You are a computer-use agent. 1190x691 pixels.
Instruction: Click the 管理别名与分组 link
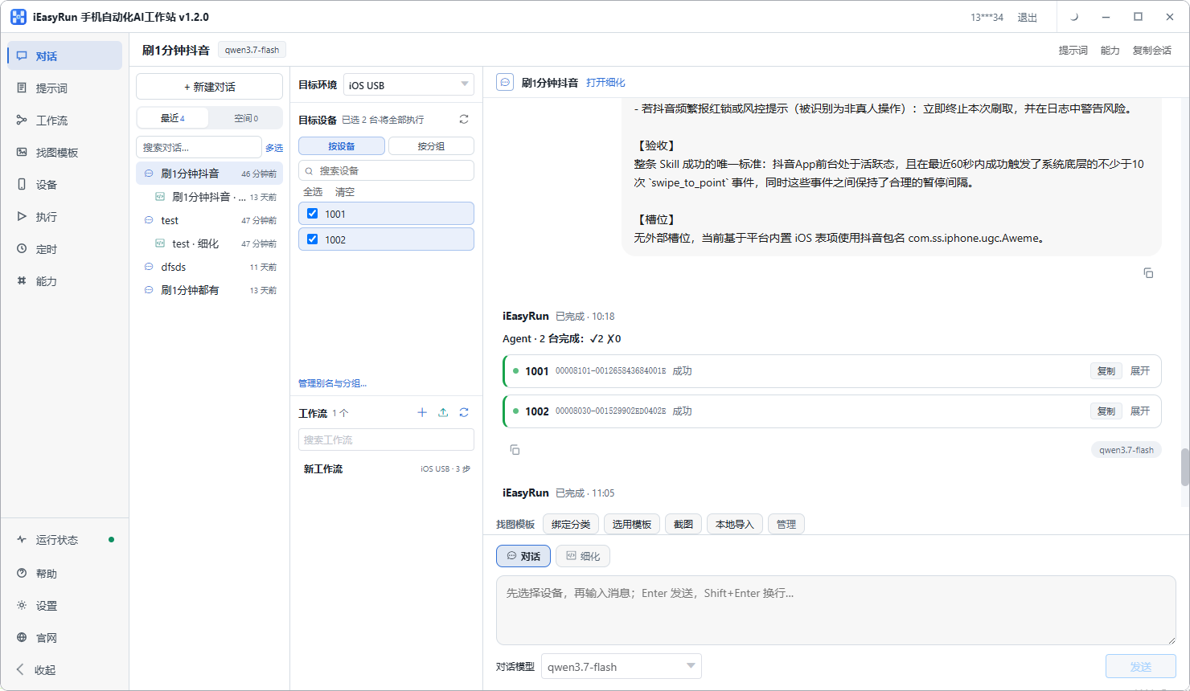click(x=332, y=383)
